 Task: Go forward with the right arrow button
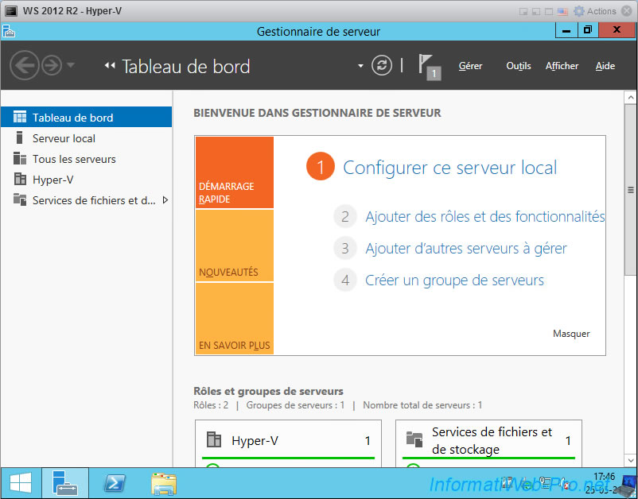click(52, 65)
